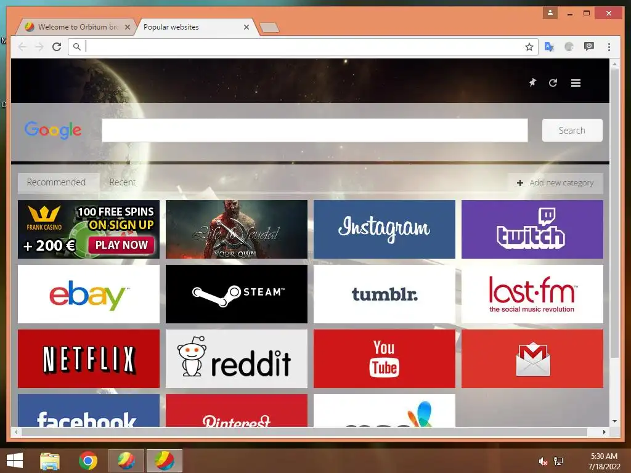This screenshot has width=631, height=473.
Task: Open the translate extension icon
Action: coord(549,47)
